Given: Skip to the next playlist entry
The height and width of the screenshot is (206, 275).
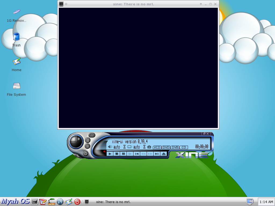Looking at the screenshot, I should pyautogui.click(x=157, y=154).
